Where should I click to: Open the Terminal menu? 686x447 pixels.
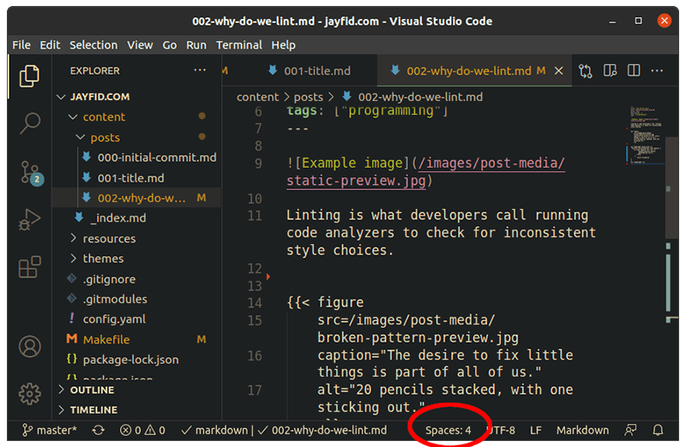click(x=239, y=45)
